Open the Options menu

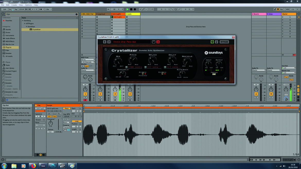click(28, 5)
